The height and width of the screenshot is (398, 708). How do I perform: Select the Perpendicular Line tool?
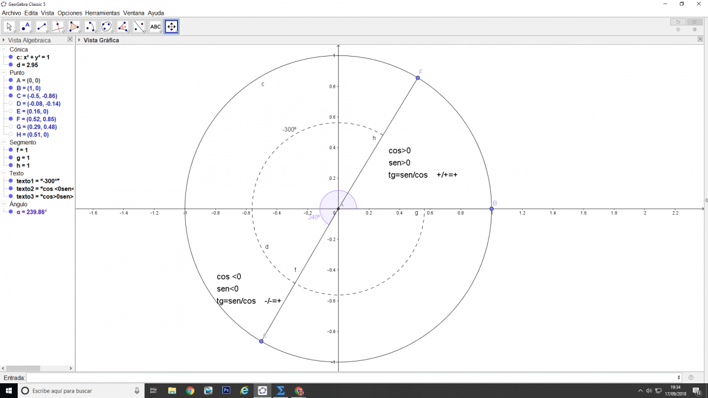click(x=58, y=27)
